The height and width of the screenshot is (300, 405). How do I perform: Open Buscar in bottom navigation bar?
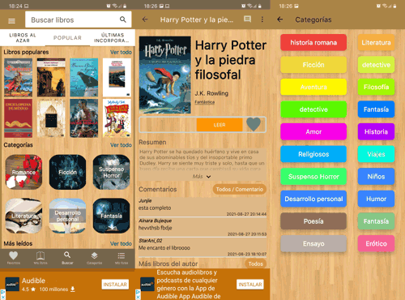point(67,258)
